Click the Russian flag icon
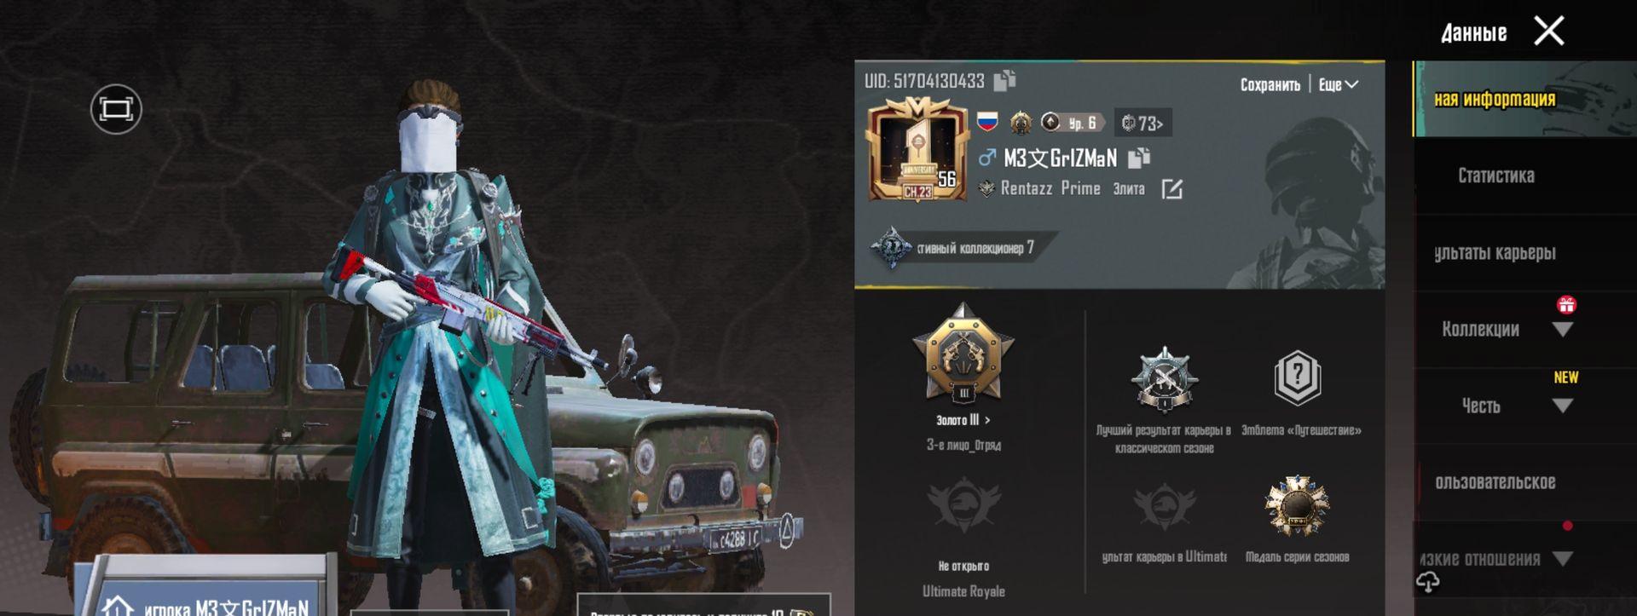The width and height of the screenshot is (1637, 616). pyautogui.click(x=987, y=121)
